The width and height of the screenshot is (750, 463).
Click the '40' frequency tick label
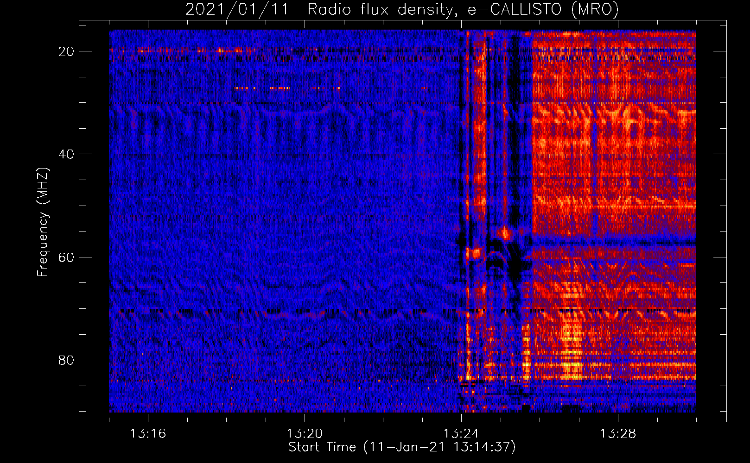tap(67, 154)
